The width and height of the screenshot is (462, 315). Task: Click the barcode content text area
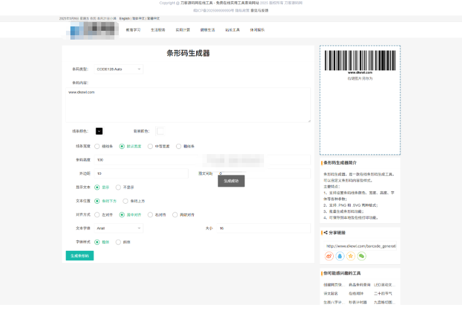point(188,105)
